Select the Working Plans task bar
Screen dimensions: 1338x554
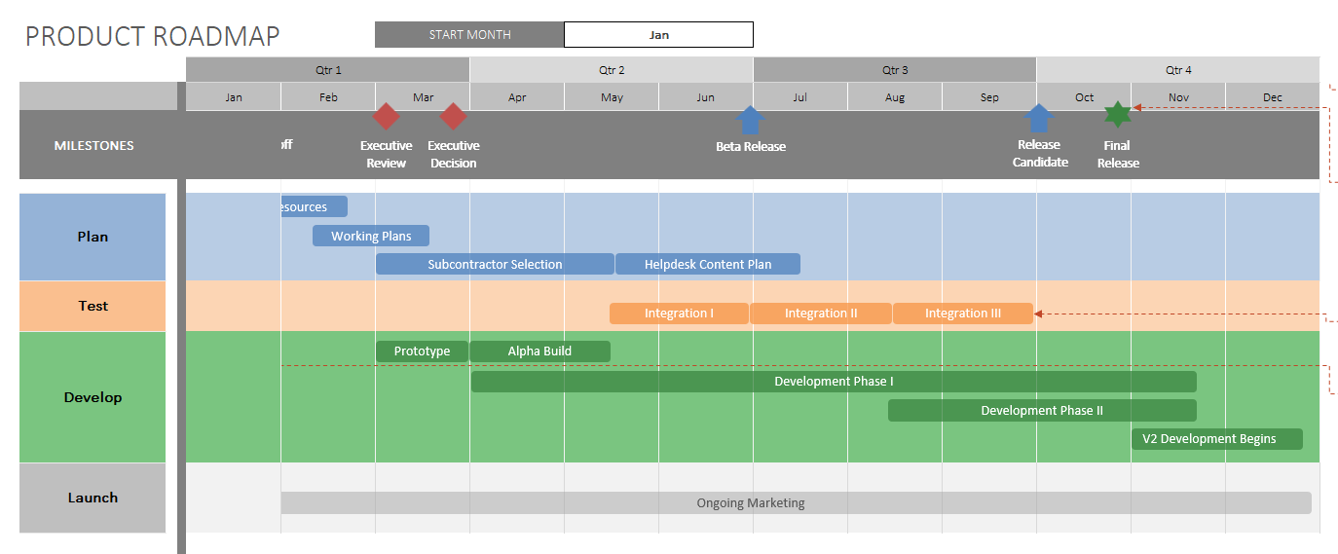[371, 236]
